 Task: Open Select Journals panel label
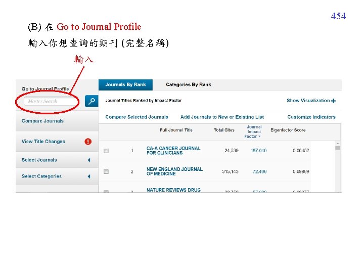39,160
